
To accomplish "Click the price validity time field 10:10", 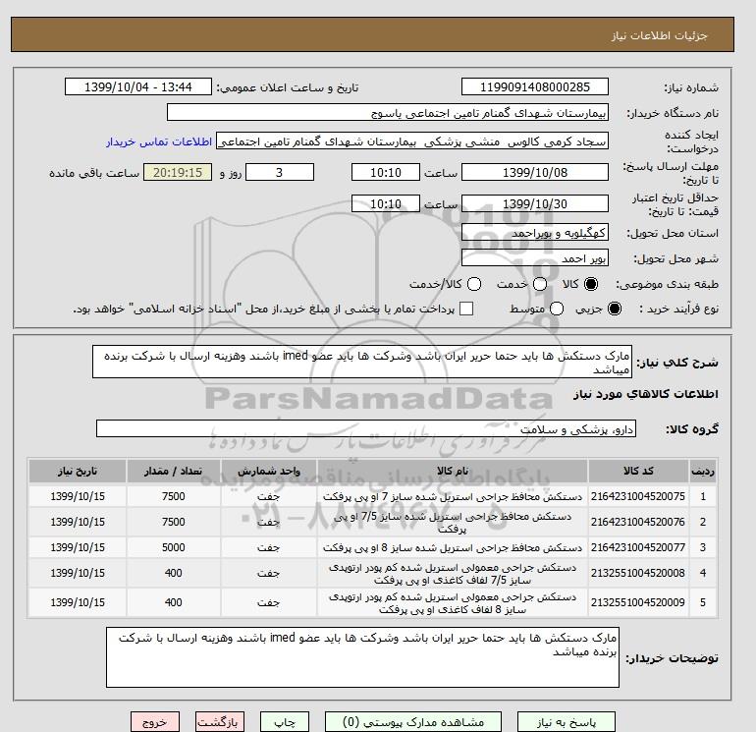I will point(386,203).
